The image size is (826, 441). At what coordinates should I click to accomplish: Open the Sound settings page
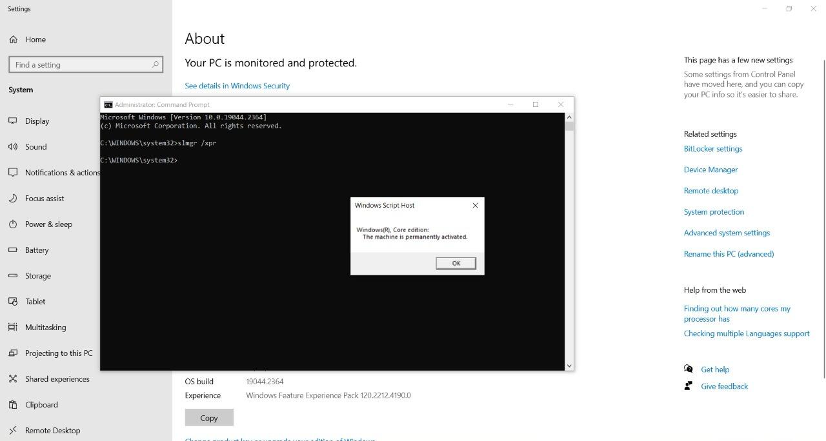(x=36, y=146)
